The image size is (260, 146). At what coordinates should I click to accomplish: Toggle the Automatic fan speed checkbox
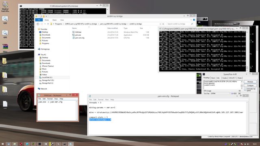[245, 90]
